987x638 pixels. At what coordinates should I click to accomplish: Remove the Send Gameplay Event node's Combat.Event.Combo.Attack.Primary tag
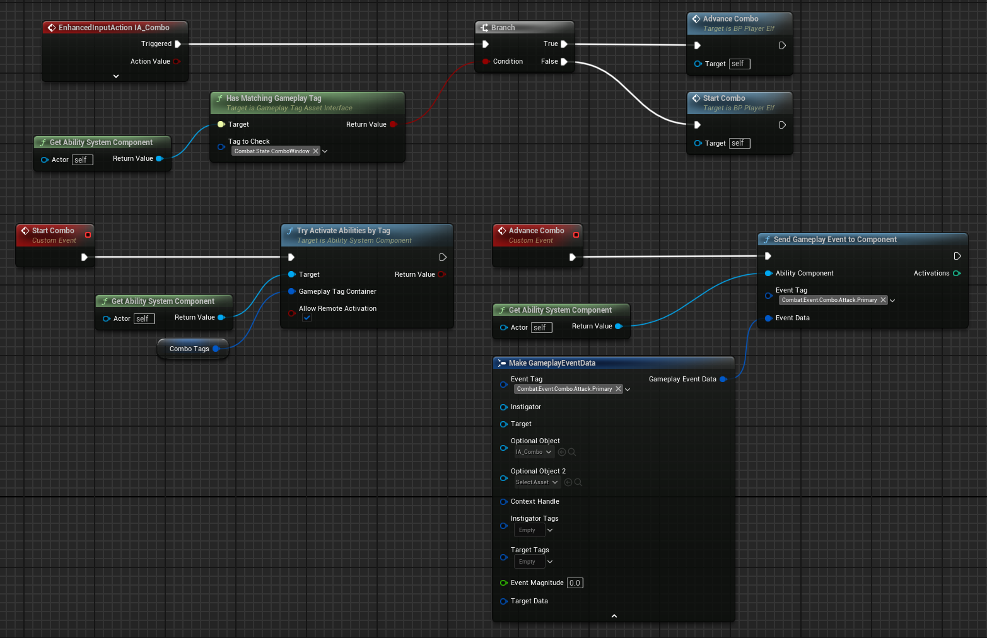[883, 300]
